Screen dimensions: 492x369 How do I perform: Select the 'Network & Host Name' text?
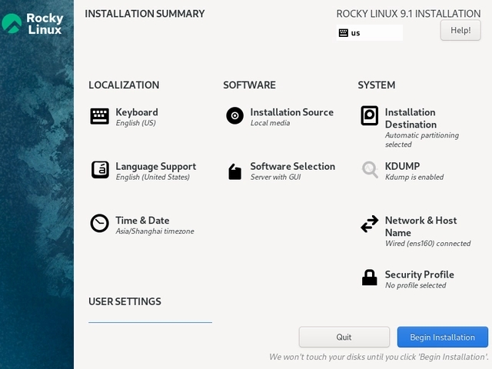click(421, 226)
